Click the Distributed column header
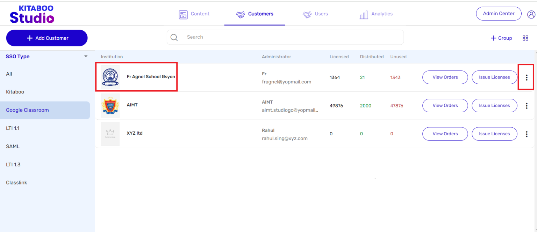The image size is (537, 233). [x=372, y=57]
